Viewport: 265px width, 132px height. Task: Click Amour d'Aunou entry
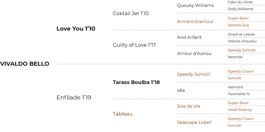[x=194, y=53]
